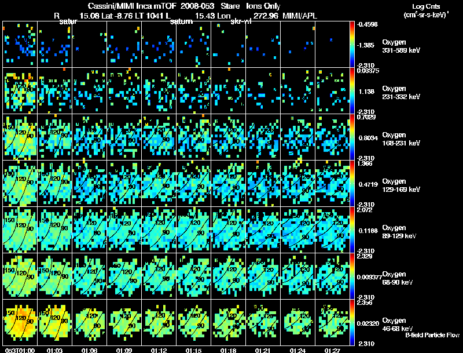Image resolution: width=463 pixels, height=353 pixels.
Task: Click the Cassini/MIMI Inca mTOF plot title
Action: point(184,6)
